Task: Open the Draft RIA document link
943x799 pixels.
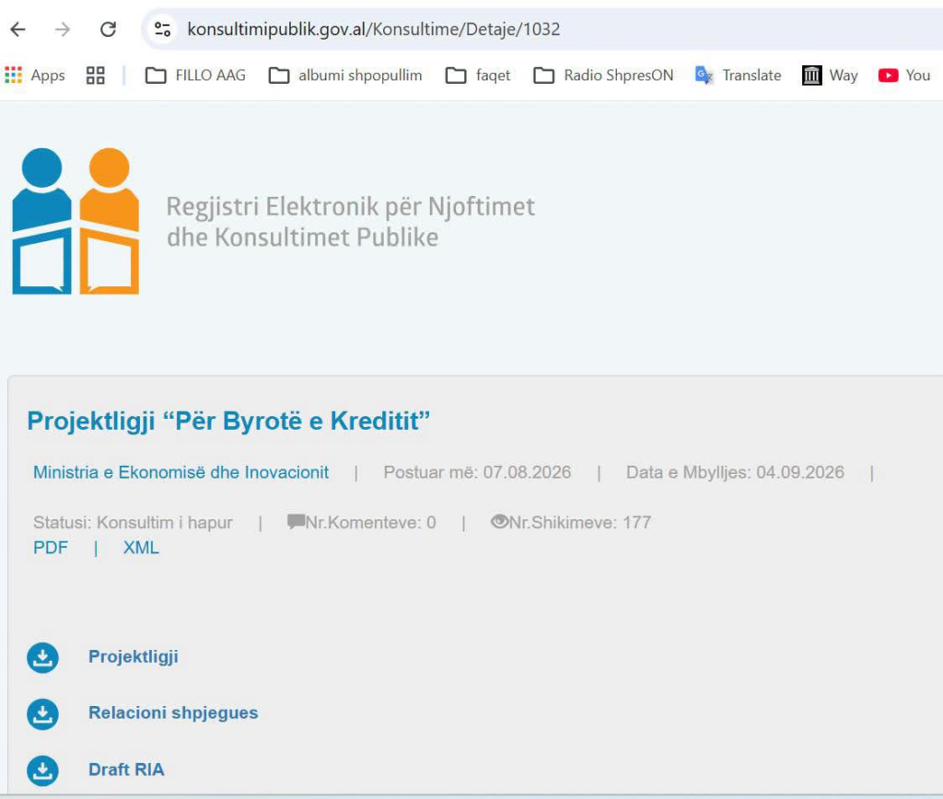Action: click(126, 770)
